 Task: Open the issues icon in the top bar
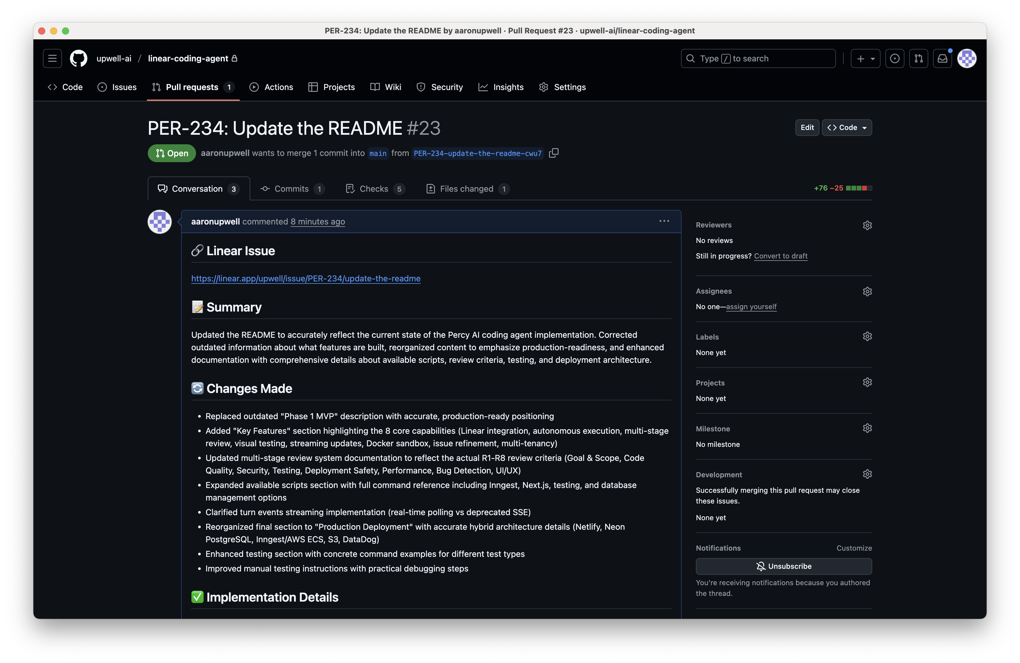click(895, 58)
